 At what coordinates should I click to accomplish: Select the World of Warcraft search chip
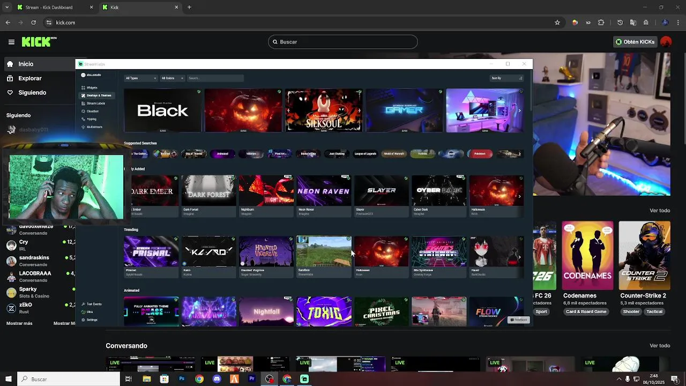click(x=394, y=154)
